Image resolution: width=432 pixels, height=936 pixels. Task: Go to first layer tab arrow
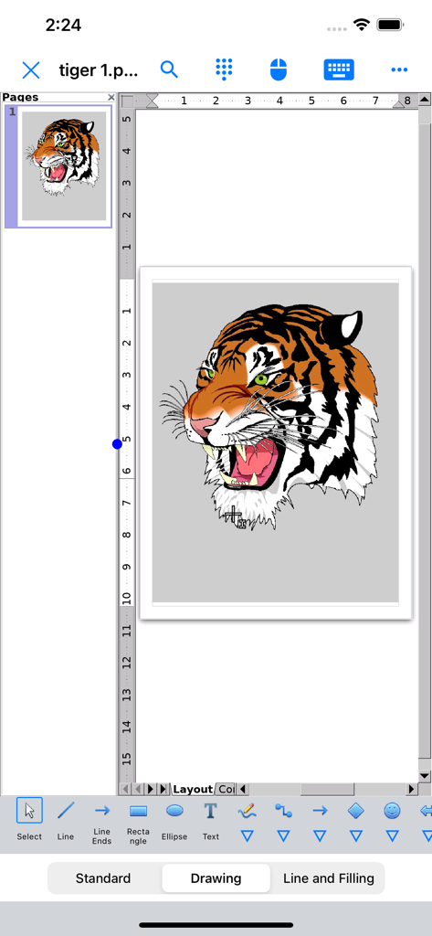coord(125,789)
